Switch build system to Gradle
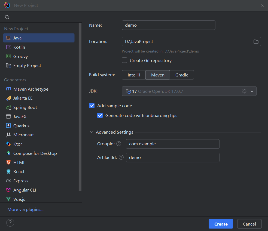Viewport: 268px width, 231px height. pyautogui.click(x=182, y=75)
